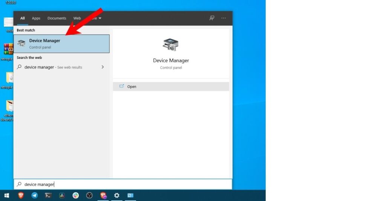Click 'device manager - See web results'

(53, 67)
